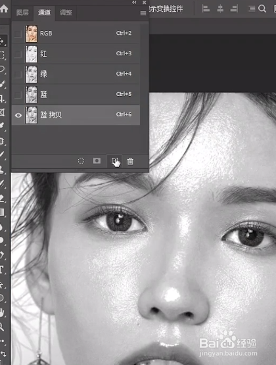Load channel as selection icon

click(x=81, y=161)
